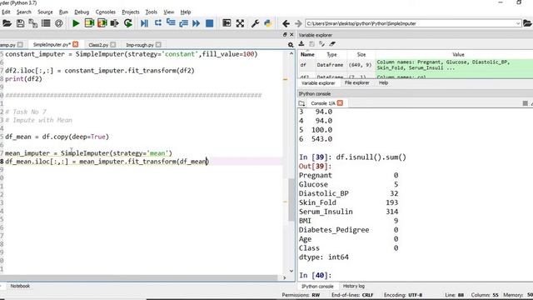Start debugging with the debug file icon
The image size is (533, 300).
(144, 23)
